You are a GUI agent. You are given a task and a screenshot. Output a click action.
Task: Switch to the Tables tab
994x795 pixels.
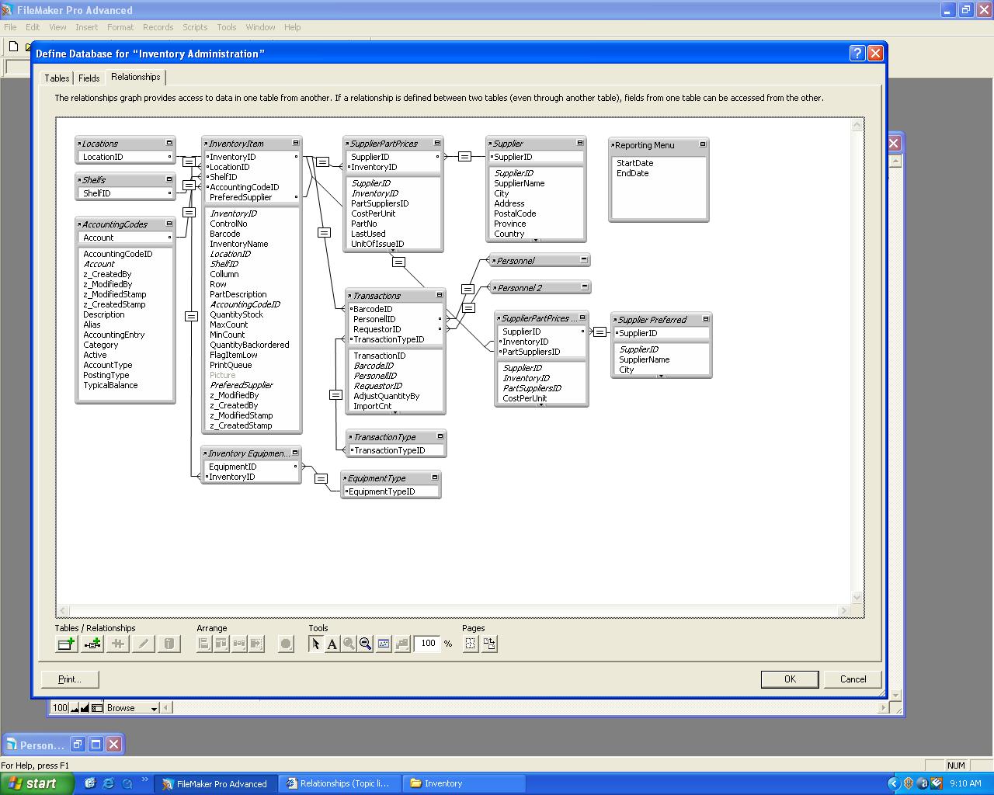click(x=57, y=78)
